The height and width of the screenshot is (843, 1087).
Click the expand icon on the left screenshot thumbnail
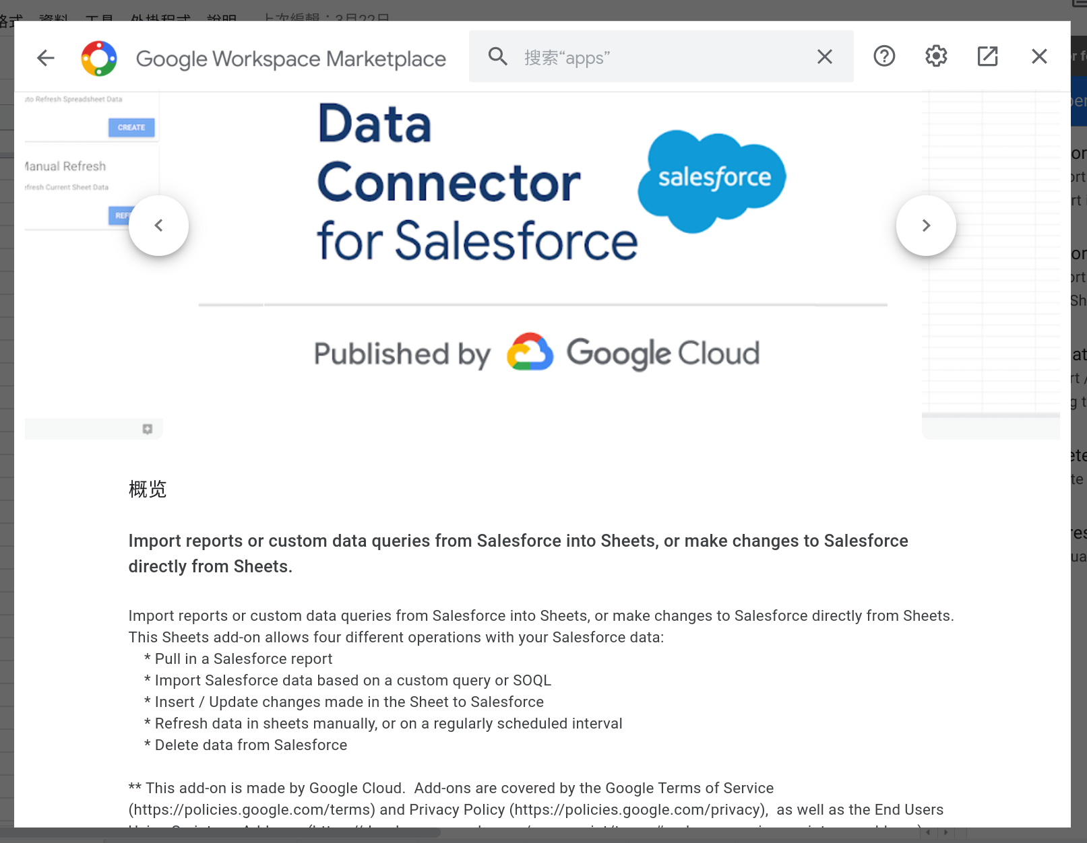tap(147, 428)
